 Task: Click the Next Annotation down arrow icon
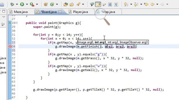coord(126,4)
